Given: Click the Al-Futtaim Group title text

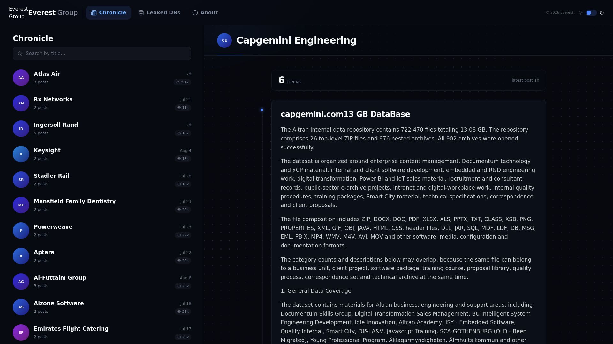Looking at the screenshot, I should (60, 278).
